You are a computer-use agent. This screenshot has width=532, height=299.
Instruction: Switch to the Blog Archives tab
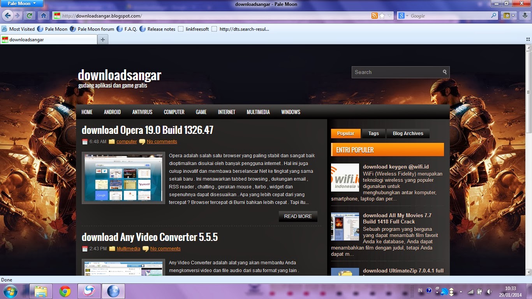point(408,134)
